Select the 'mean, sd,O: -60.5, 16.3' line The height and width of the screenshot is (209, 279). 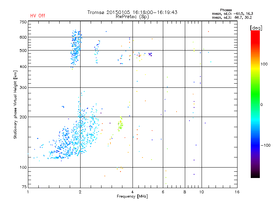[x=232, y=14]
